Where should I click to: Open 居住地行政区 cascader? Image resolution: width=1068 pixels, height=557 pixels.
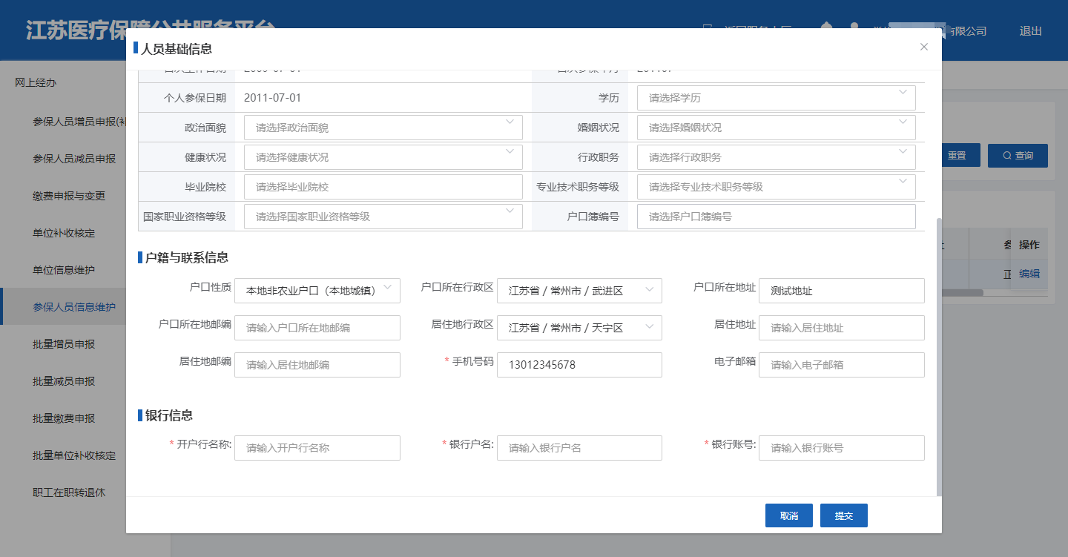578,328
